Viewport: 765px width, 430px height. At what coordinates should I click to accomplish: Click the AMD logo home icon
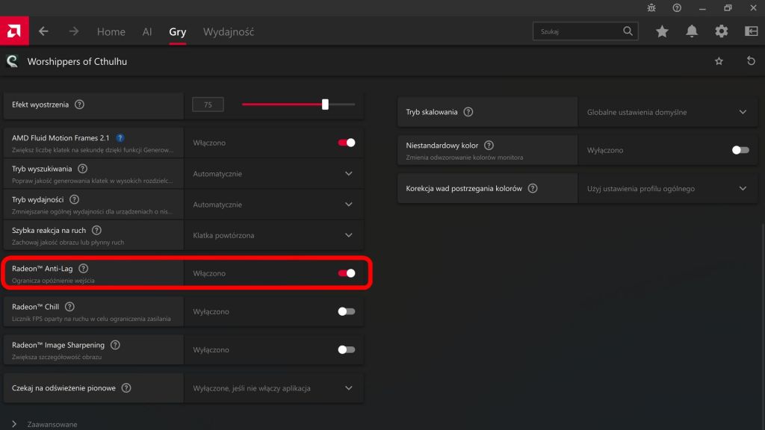(14, 31)
